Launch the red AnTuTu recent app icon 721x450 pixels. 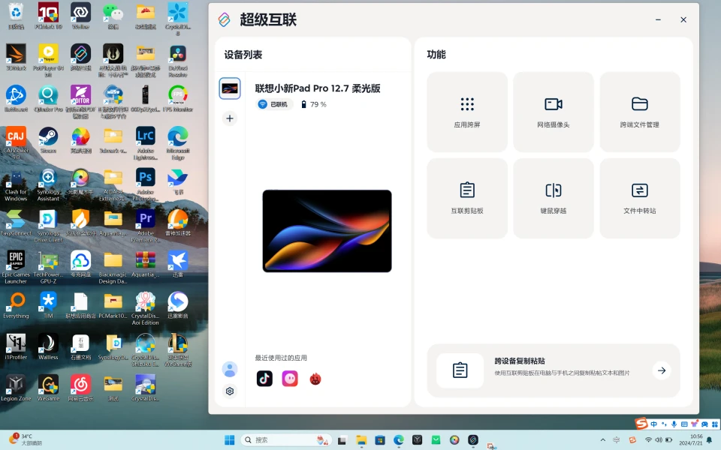[315, 379]
